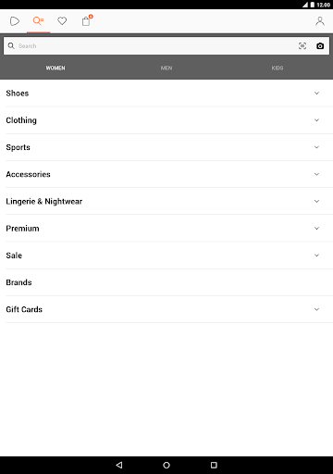333x474 pixels.
Task: Open the shopping bag icon
Action: click(87, 20)
